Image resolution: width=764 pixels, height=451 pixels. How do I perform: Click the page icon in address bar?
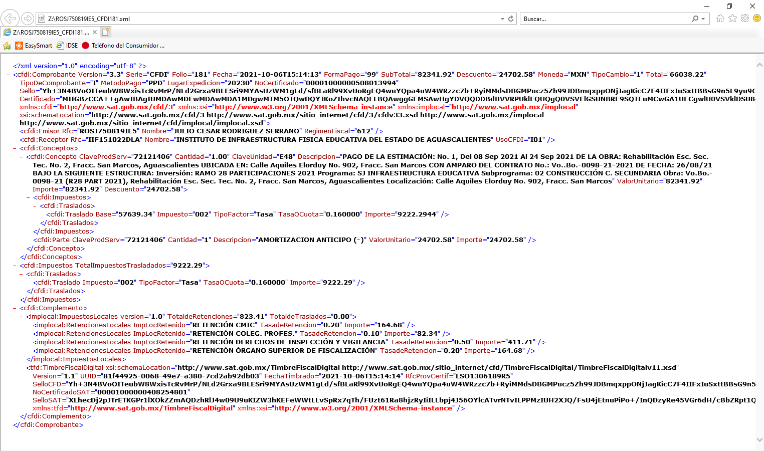coord(42,19)
